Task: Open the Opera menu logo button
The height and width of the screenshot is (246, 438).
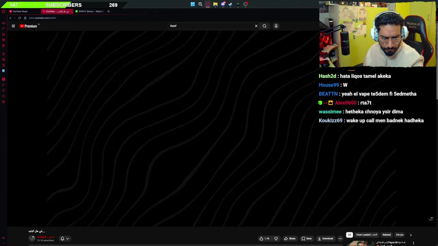Action: [3, 11]
